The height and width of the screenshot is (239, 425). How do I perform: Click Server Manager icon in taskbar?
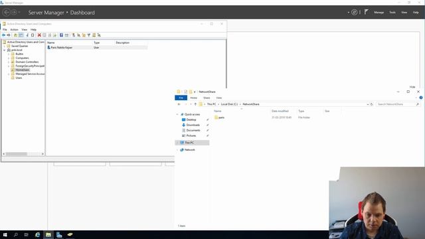click(x=59, y=234)
